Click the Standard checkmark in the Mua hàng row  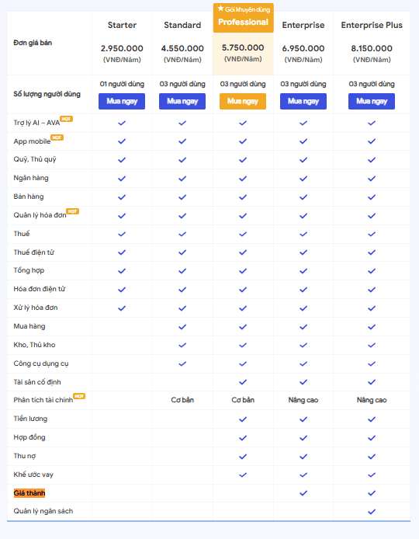pyautogui.click(x=182, y=326)
